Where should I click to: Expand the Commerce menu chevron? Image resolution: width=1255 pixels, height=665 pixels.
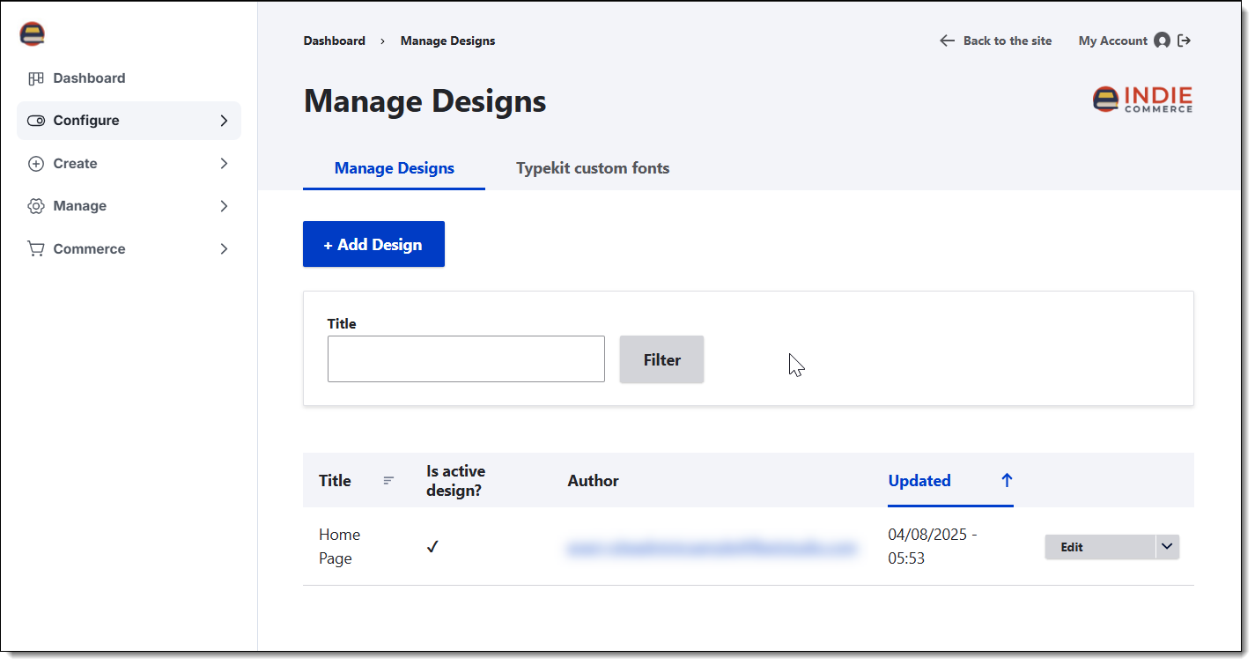pos(224,249)
